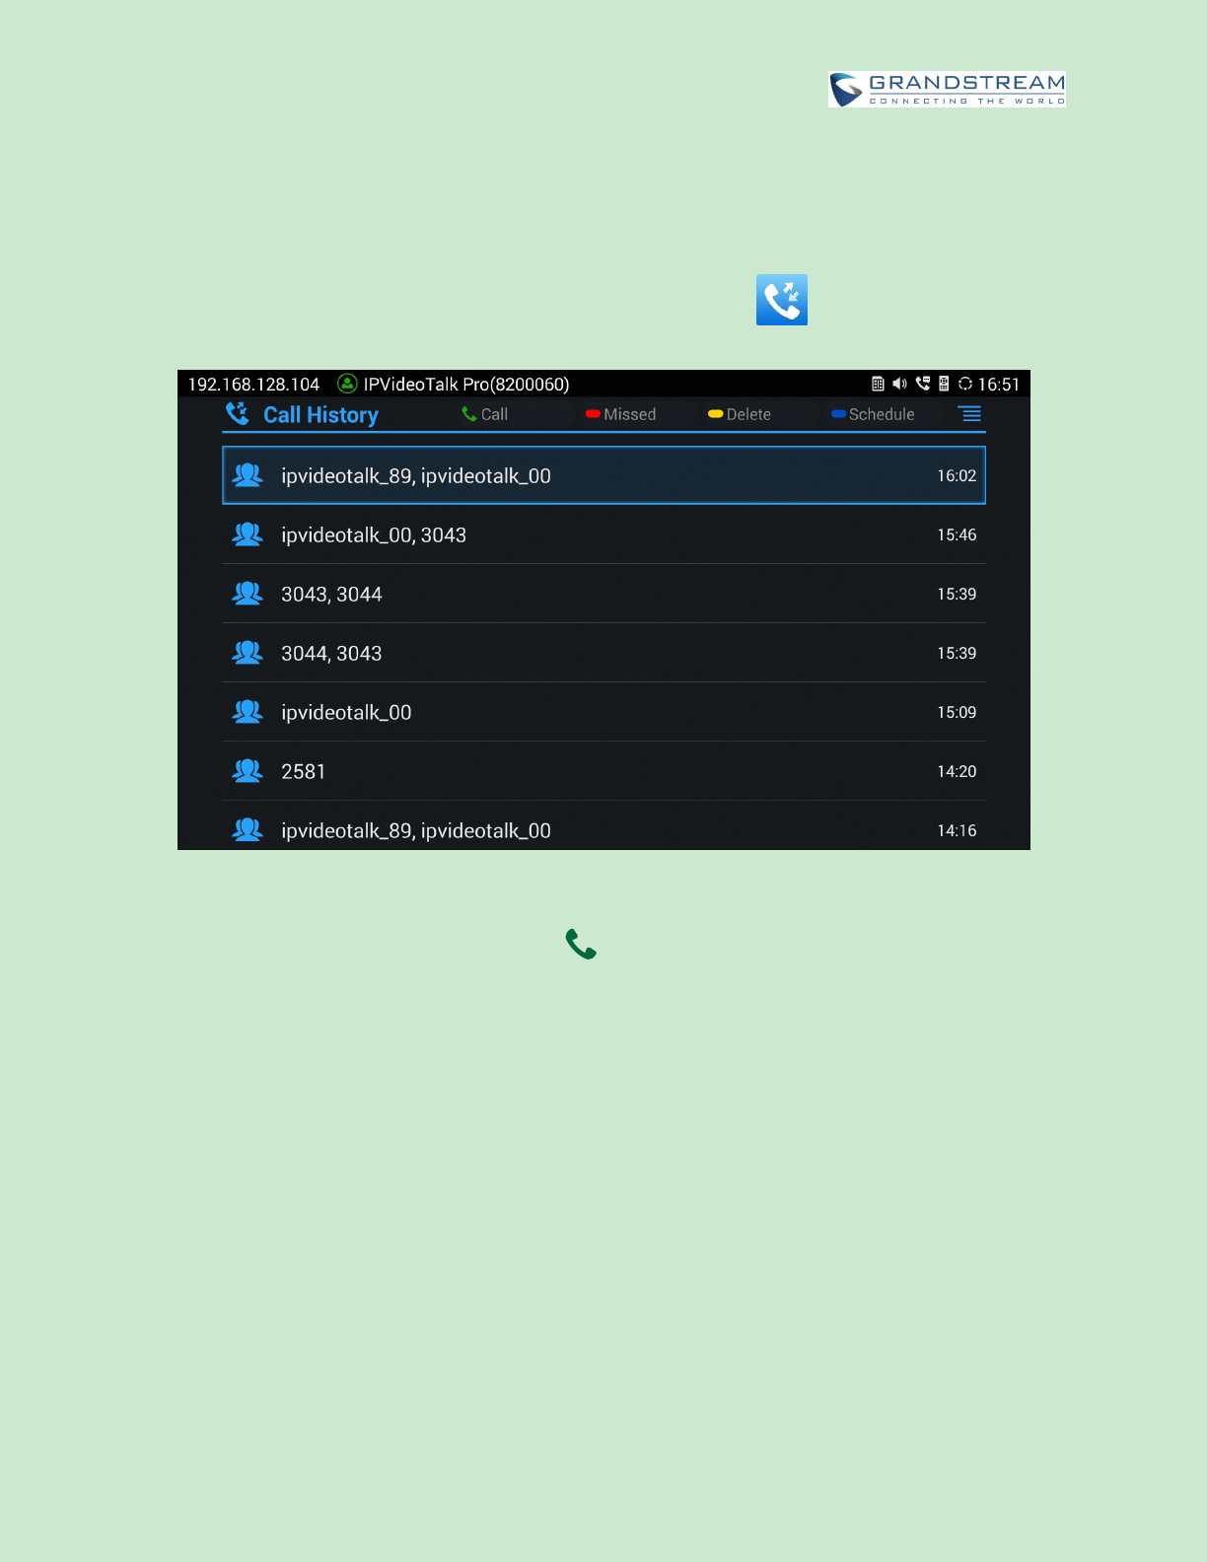Screen dimensions: 1207x1562
Task: Click the Call History header icon
Action: 238,414
